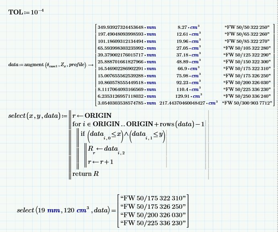Pick the 19.96 cm³ cell

point(189,41)
